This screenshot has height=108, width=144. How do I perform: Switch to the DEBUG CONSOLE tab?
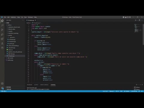44,85
